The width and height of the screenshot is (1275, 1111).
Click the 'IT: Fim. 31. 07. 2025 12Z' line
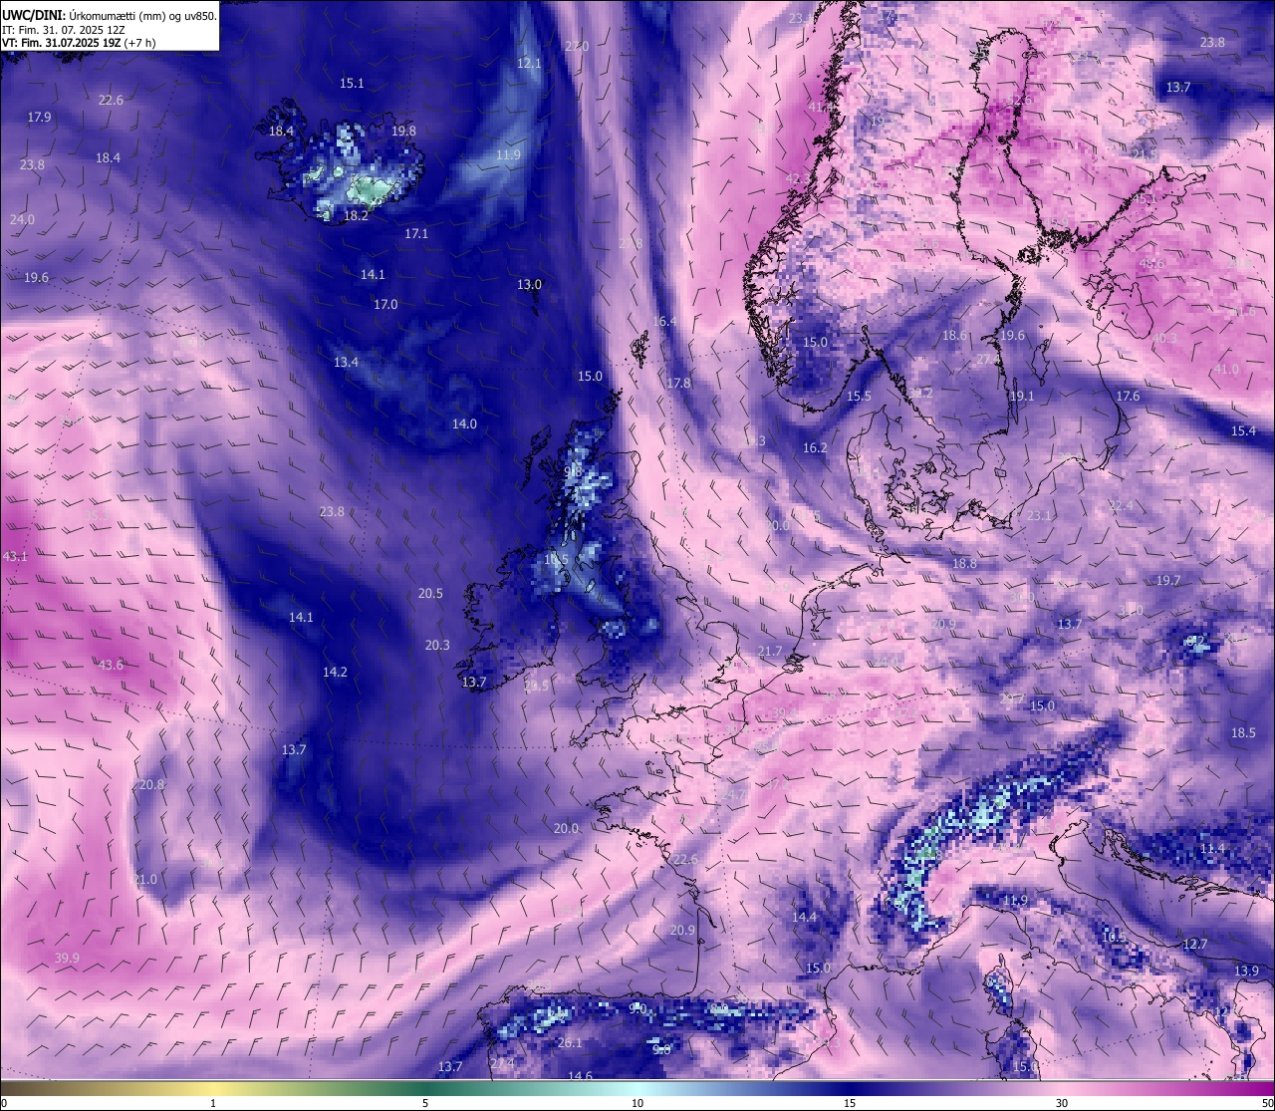(x=66, y=30)
